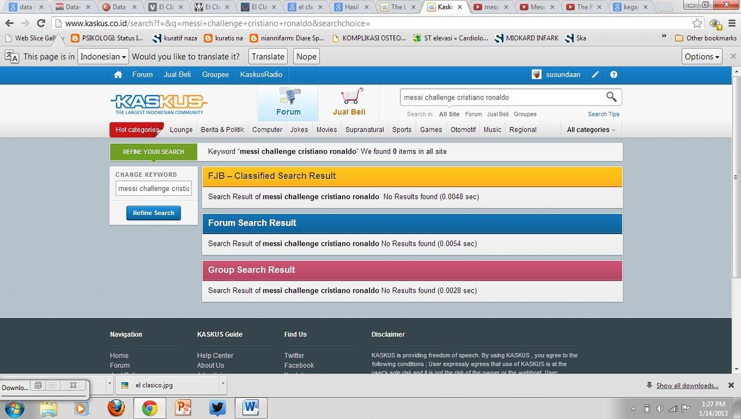Image resolution: width=741 pixels, height=419 pixels.
Task: Open the Other bookmarks folder
Action: (x=706, y=38)
